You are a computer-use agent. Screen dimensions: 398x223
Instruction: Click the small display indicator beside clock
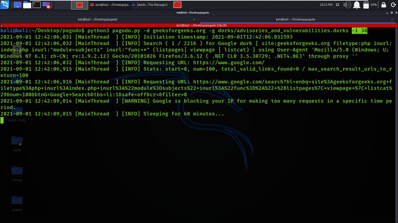click(338, 5)
